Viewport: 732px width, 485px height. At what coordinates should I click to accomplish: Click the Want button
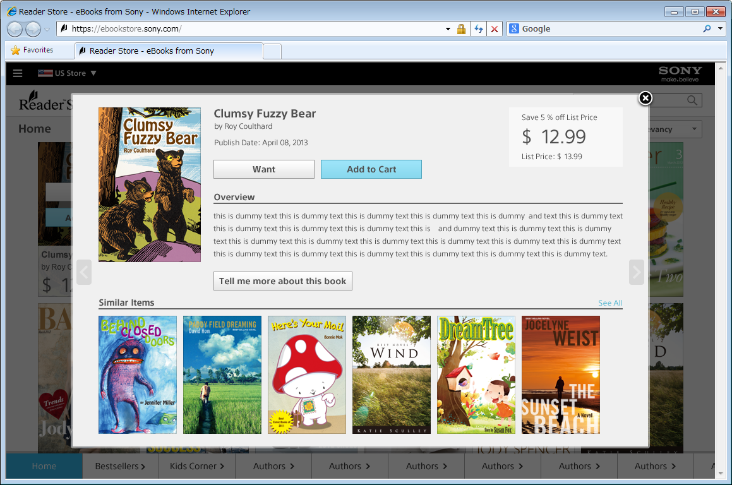(x=264, y=169)
